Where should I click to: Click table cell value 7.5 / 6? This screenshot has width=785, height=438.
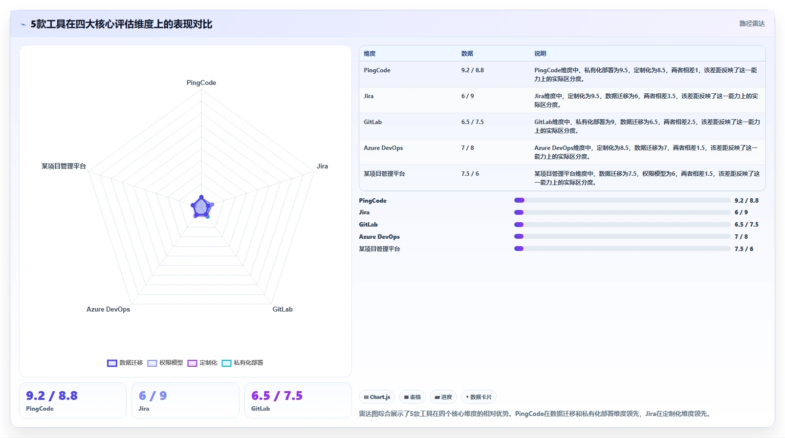tap(470, 174)
